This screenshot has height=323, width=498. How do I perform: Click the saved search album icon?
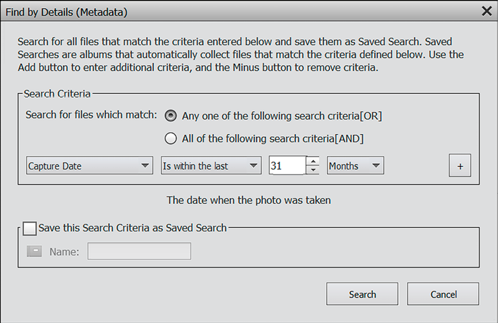34,251
